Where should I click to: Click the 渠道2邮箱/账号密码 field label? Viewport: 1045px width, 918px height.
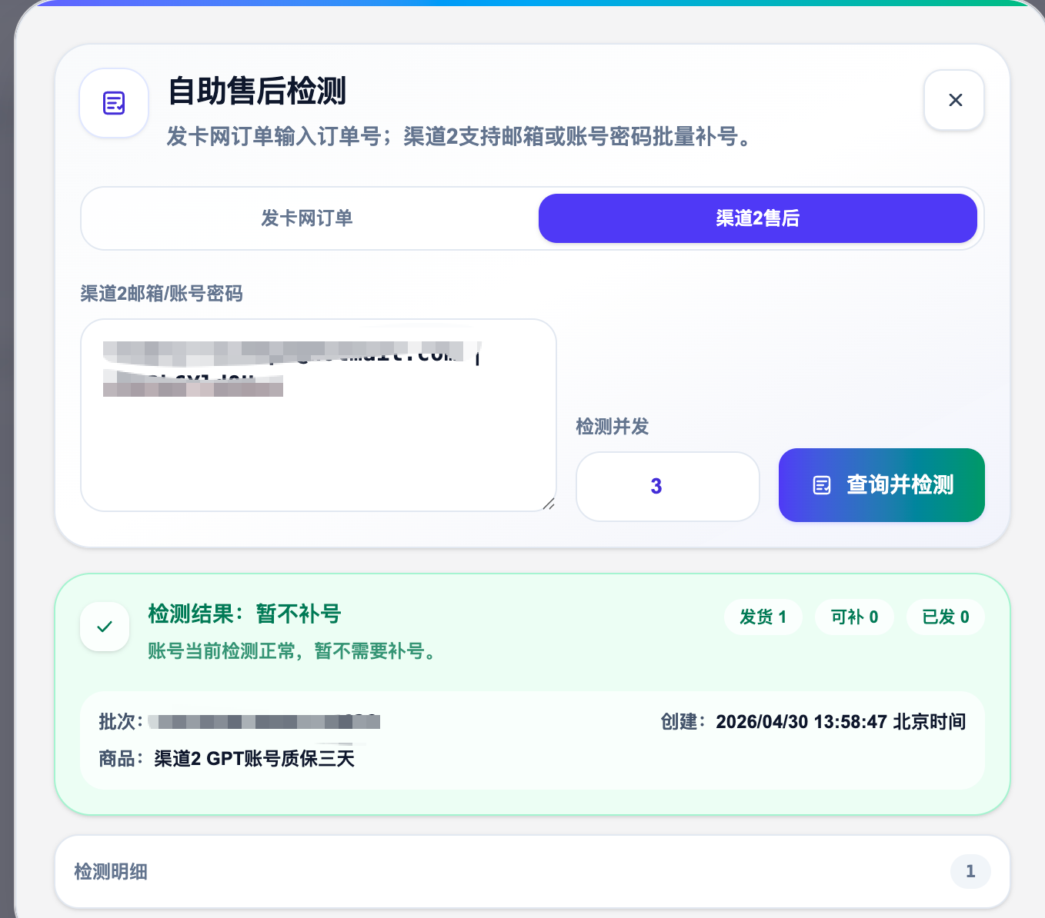[162, 294]
